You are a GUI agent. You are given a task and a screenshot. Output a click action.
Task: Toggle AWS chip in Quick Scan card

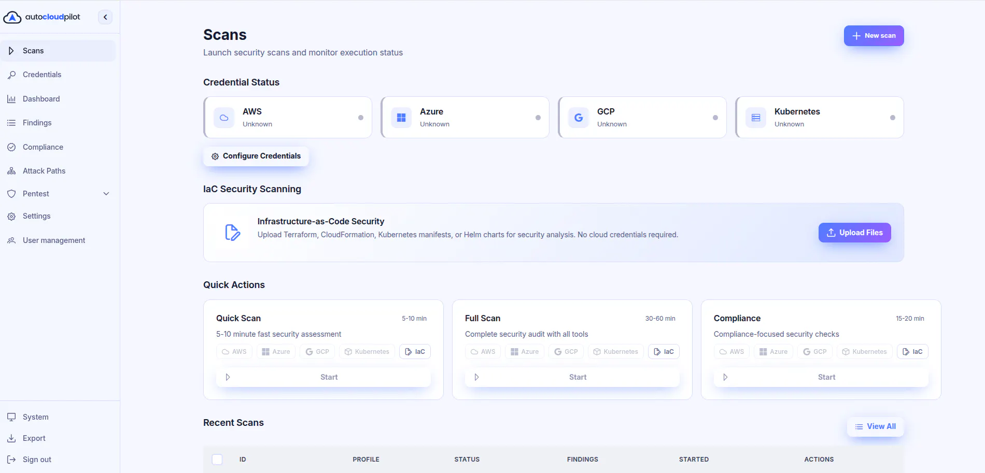(234, 352)
